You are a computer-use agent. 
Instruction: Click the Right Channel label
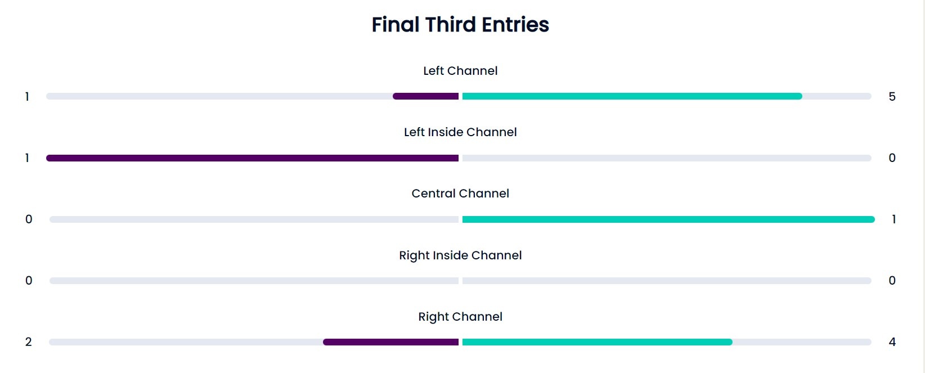[460, 317]
